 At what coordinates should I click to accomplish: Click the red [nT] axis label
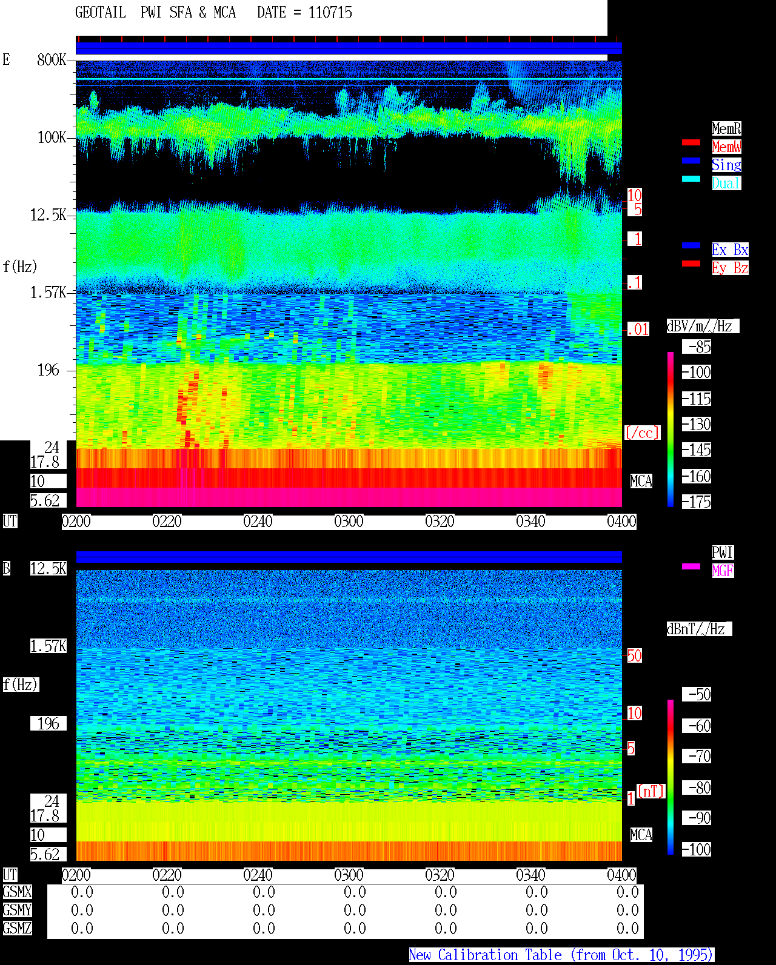651,791
